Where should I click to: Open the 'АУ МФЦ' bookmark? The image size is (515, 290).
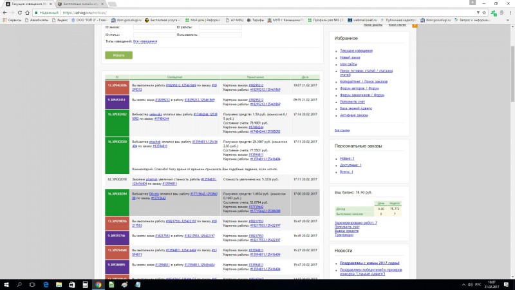tap(234, 20)
